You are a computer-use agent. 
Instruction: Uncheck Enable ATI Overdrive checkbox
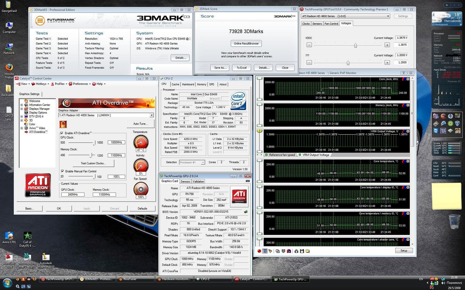[62, 133]
